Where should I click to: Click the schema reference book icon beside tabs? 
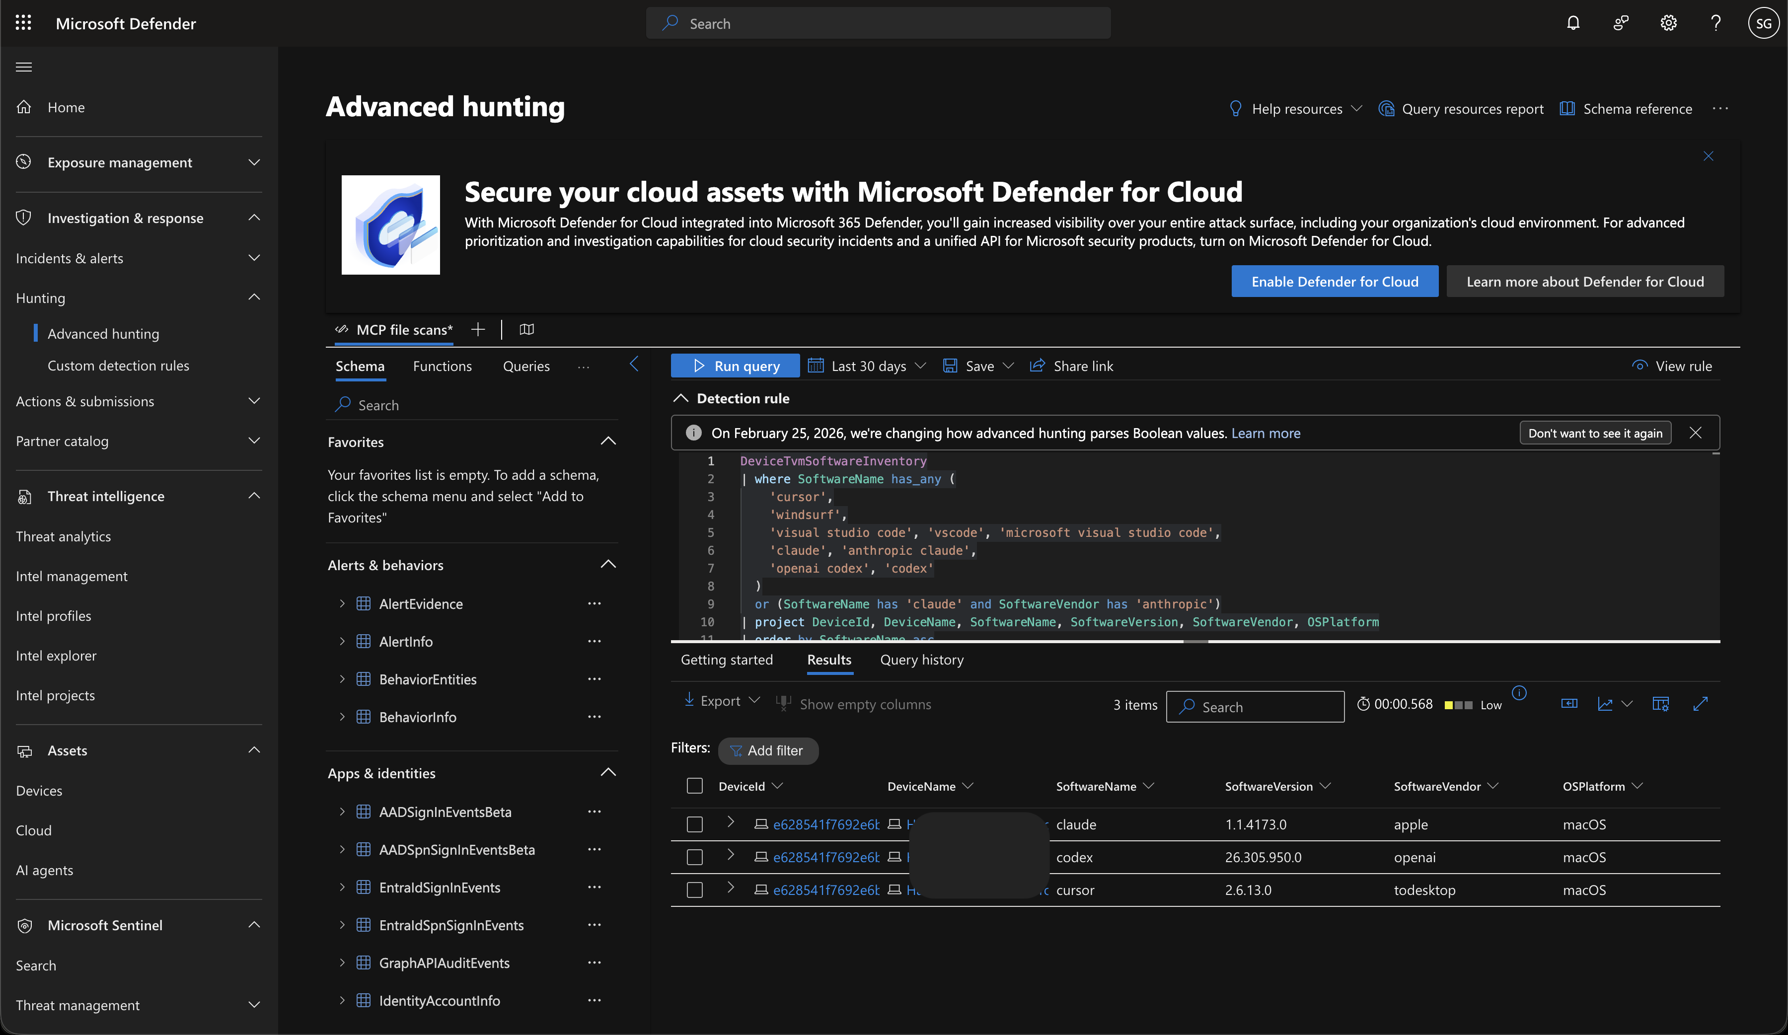[x=526, y=329]
